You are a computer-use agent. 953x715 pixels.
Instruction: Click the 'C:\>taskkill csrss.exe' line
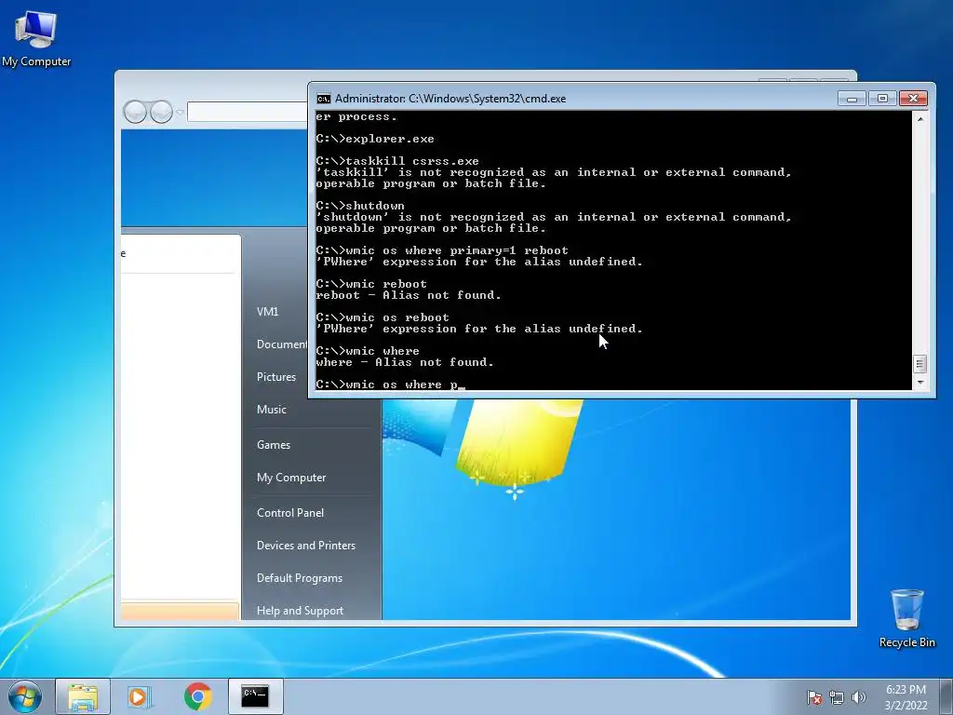[397, 161]
